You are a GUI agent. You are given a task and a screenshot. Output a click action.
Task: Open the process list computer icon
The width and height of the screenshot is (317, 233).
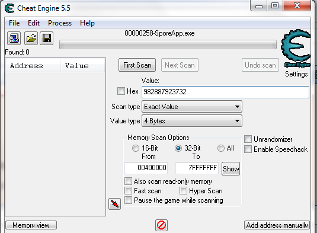coord(14,38)
